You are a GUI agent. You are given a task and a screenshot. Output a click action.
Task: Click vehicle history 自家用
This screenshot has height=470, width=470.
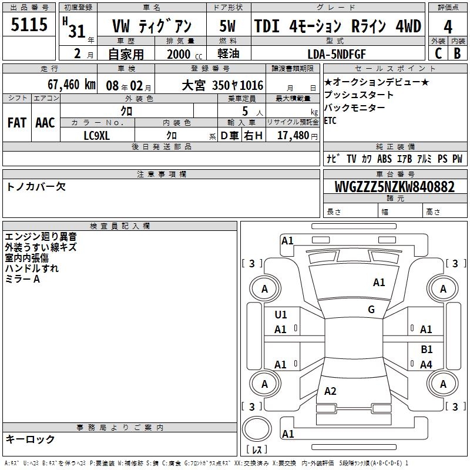[x=126, y=54]
